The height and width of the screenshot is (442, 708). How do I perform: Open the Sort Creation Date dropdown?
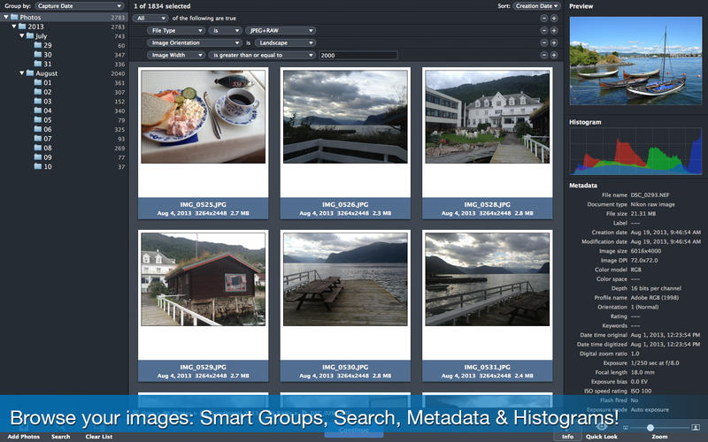537,5
